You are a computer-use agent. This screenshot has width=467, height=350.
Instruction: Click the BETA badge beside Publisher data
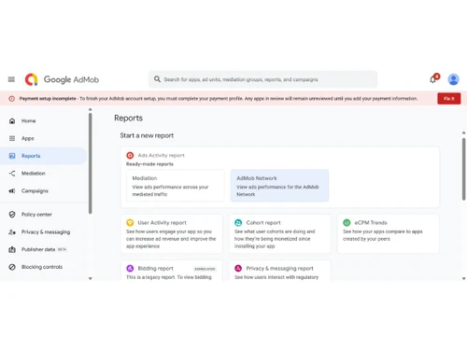point(62,249)
